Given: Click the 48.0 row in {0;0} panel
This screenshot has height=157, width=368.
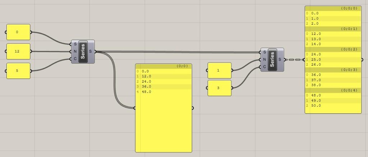Looking at the screenshot, I should [x=164, y=92].
